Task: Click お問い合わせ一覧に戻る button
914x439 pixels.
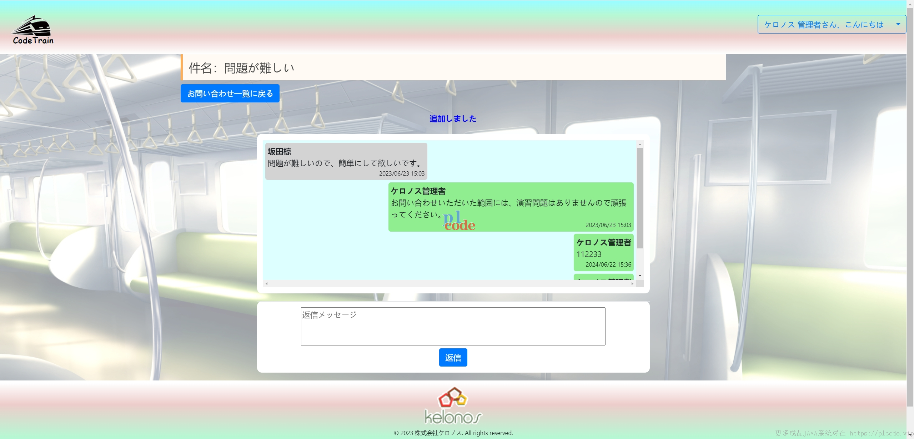Action: point(230,94)
